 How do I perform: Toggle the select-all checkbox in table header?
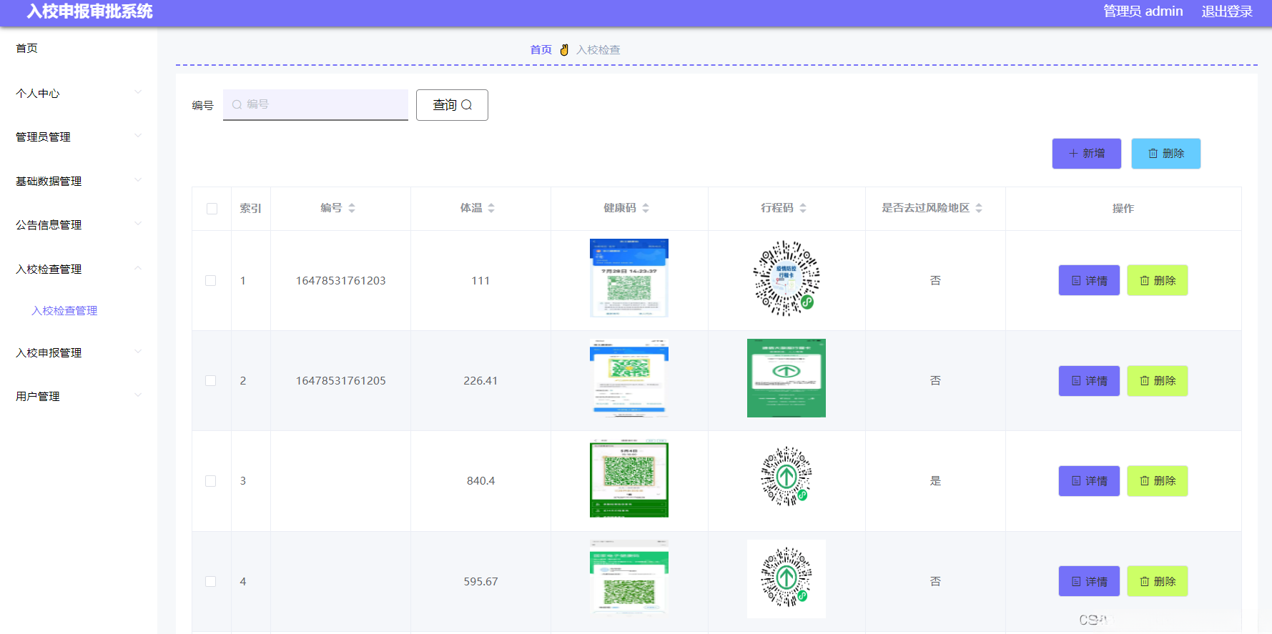tap(212, 209)
